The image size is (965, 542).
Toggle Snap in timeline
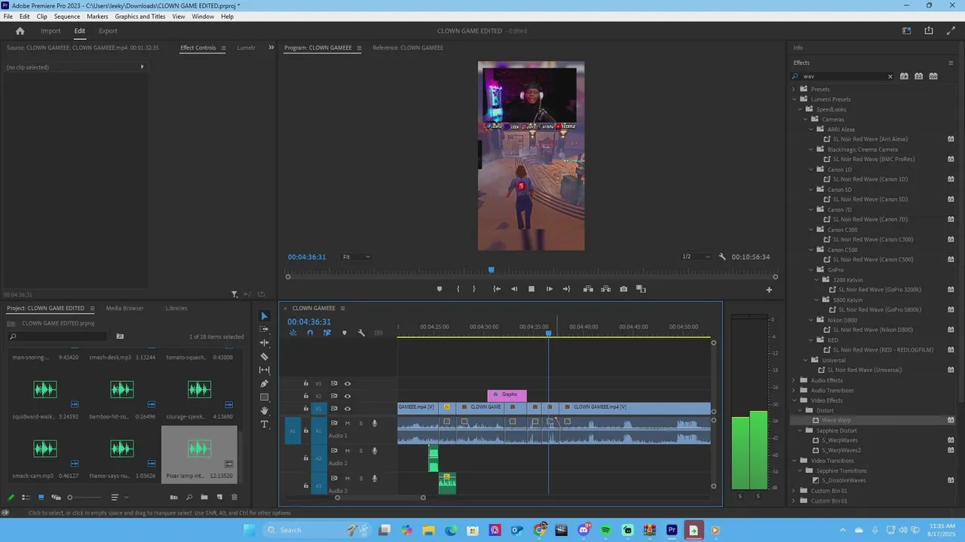click(x=310, y=333)
